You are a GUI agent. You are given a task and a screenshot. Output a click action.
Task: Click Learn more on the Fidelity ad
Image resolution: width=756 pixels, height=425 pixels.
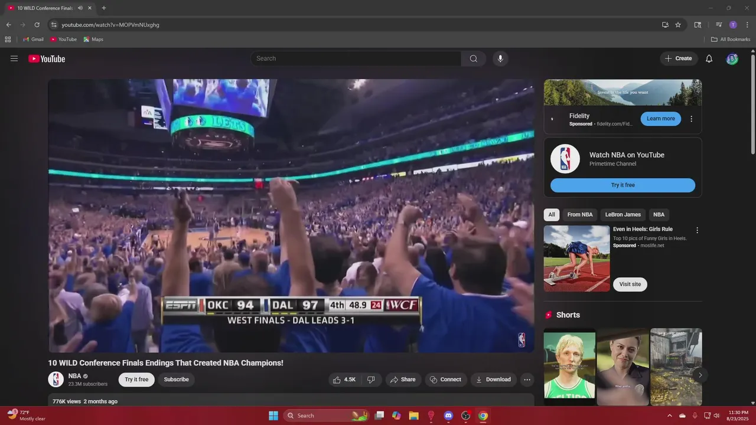pos(660,119)
